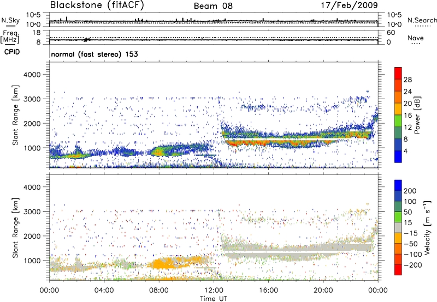
Task: Click the '4000' tick on the velocity panel
Action: [x=32, y=187]
